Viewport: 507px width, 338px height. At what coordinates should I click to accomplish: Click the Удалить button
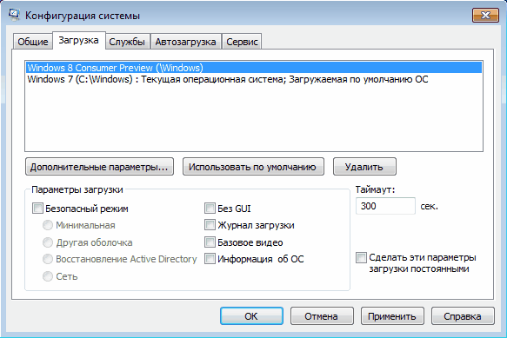364,167
